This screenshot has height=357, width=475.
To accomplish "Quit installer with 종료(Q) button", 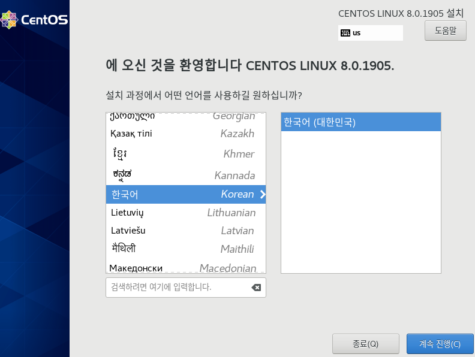I will [x=366, y=344].
